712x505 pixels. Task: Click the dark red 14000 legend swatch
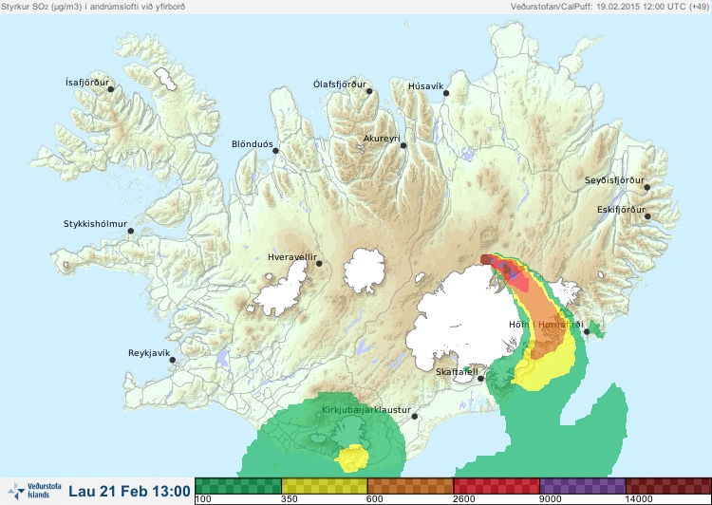coord(668,486)
